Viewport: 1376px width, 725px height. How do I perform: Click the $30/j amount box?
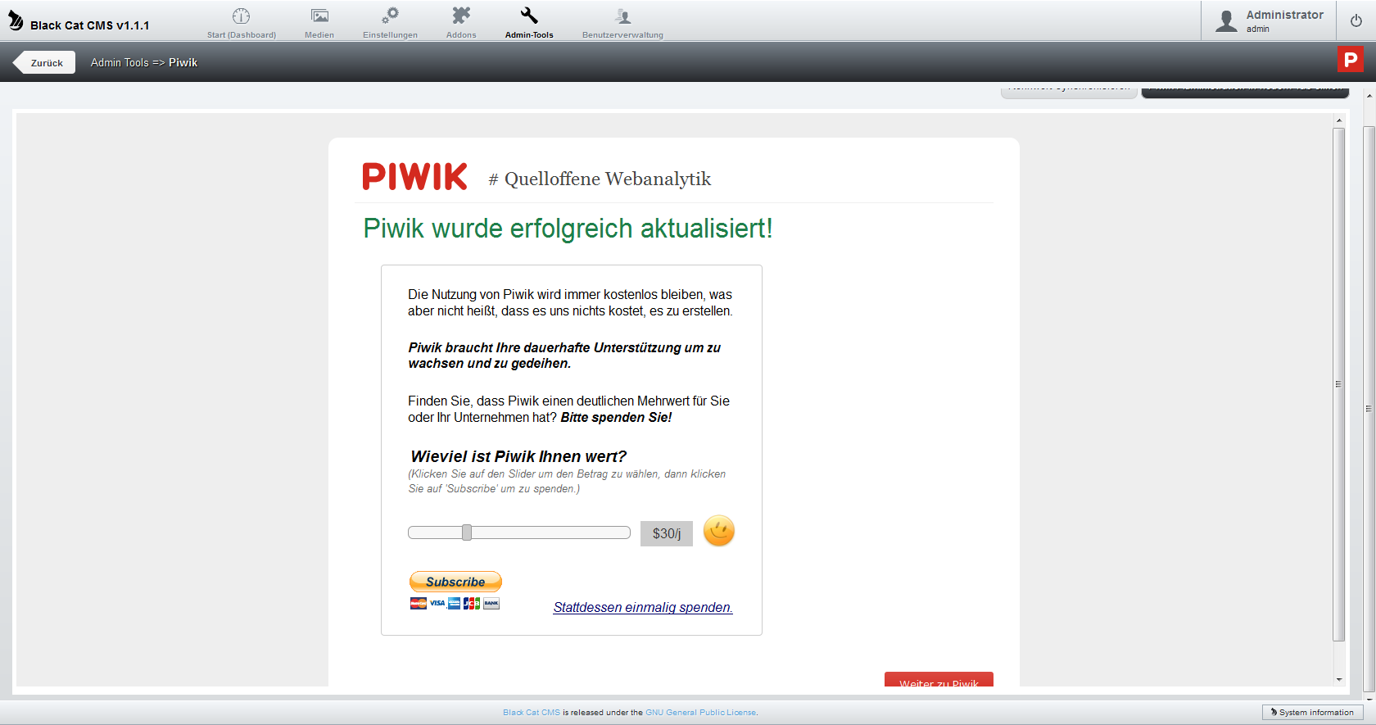[x=667, y=533]
